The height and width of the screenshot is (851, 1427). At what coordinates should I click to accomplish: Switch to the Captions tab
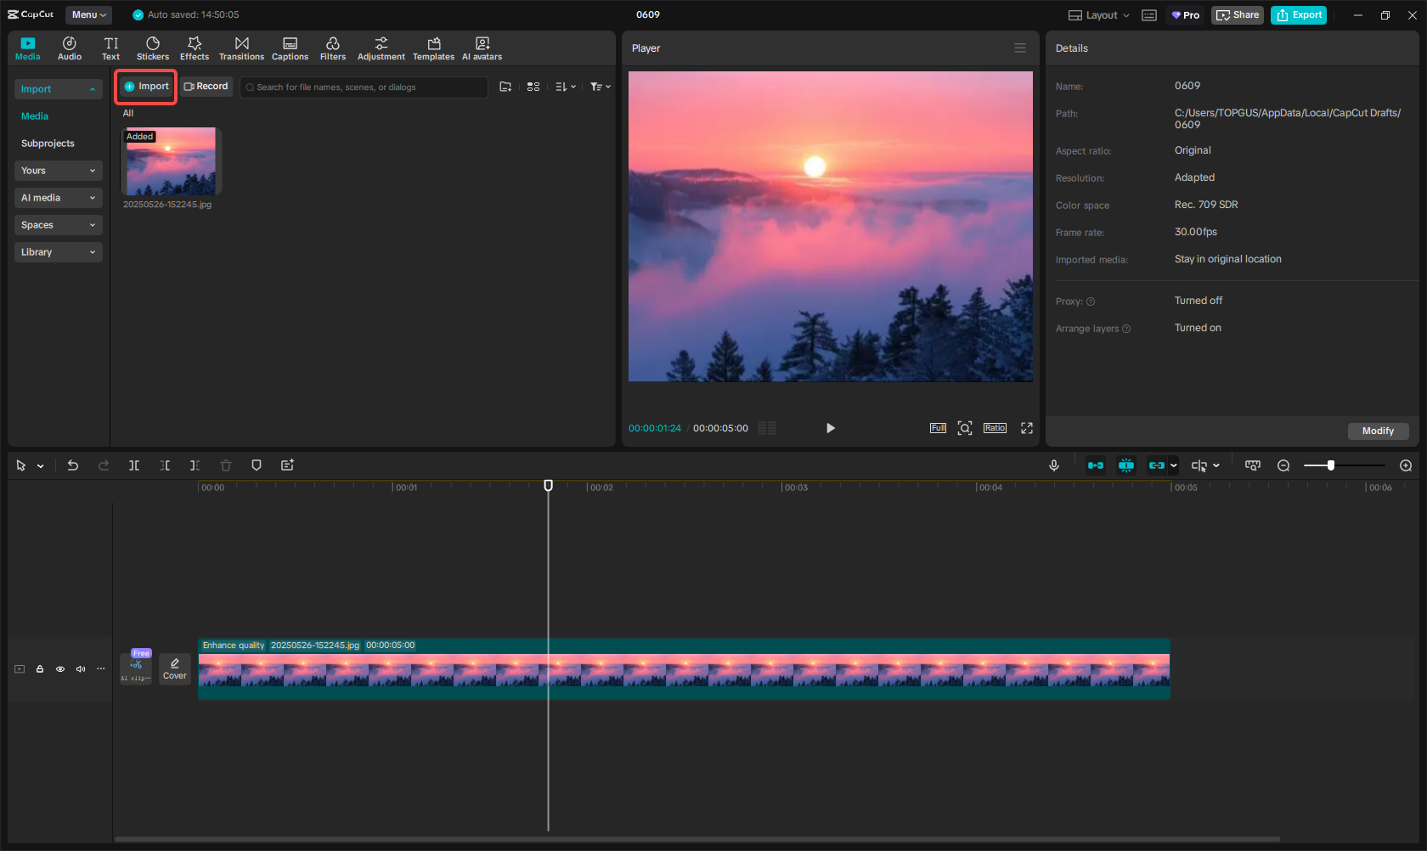290,48
